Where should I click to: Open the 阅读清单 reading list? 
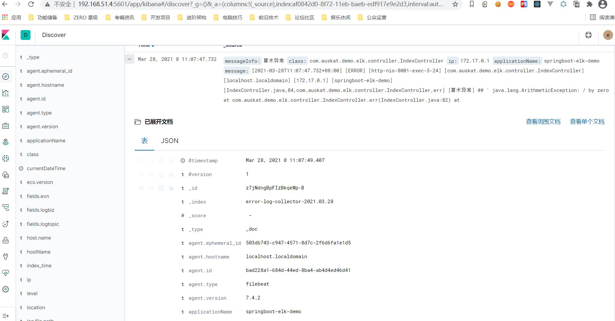602,18
